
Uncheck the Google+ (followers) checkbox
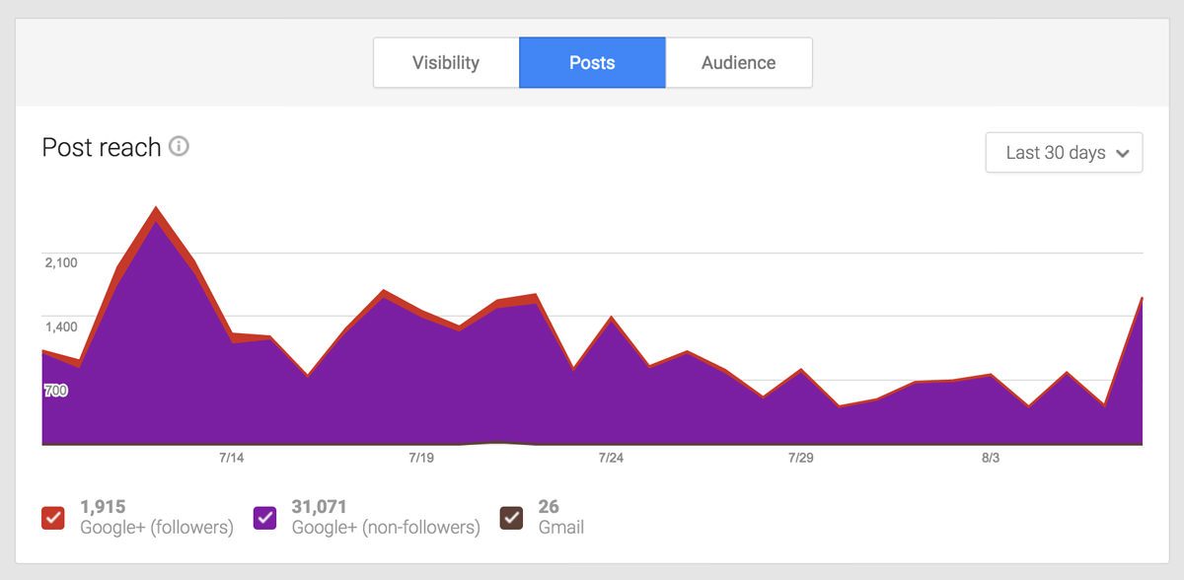coord(53,517)
